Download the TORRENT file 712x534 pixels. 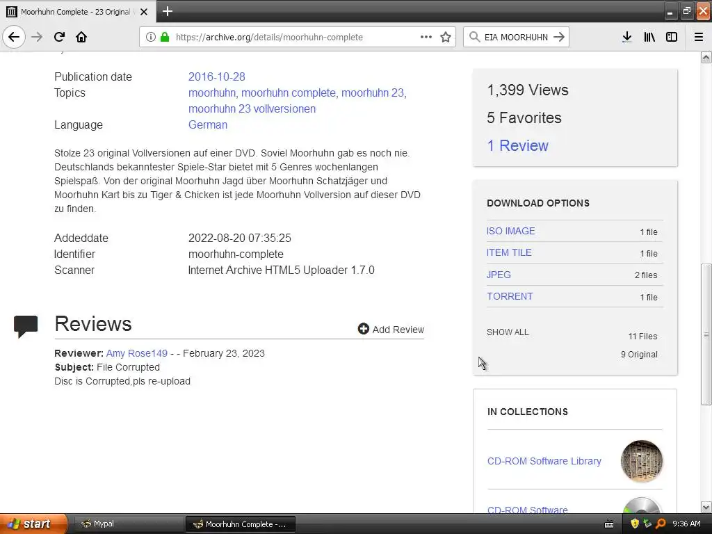pyautogui.click(x=510, y=296)
